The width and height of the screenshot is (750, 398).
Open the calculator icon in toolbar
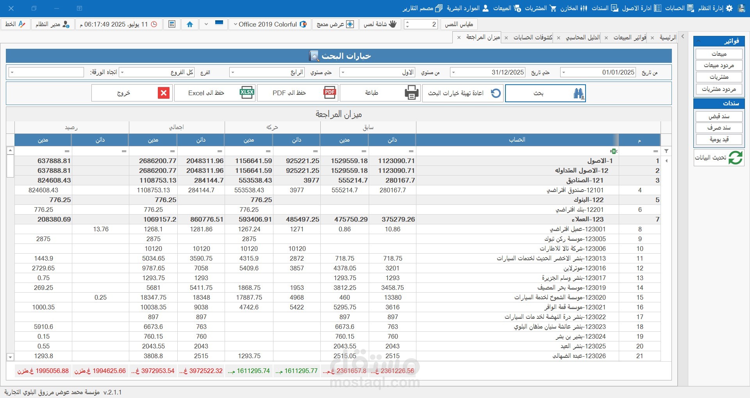click(172, 24)
